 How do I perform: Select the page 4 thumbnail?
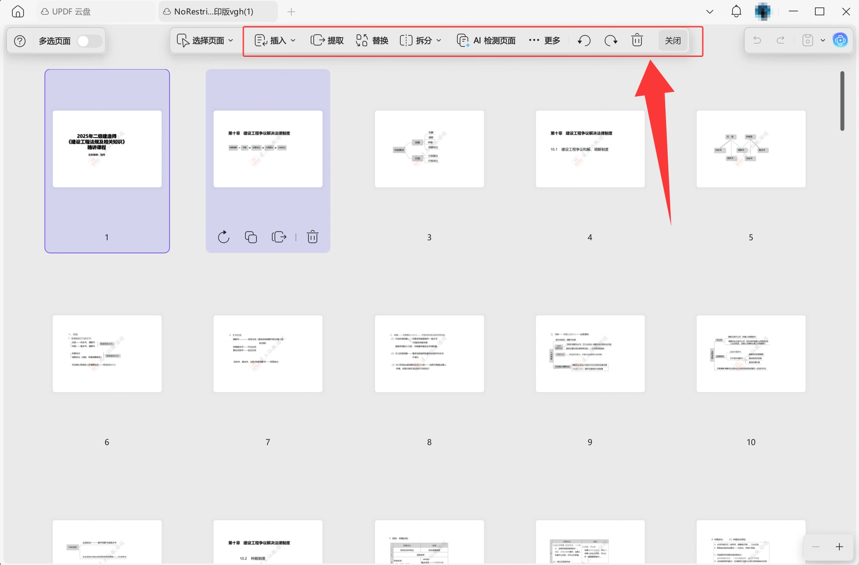[x=590, y=149]
